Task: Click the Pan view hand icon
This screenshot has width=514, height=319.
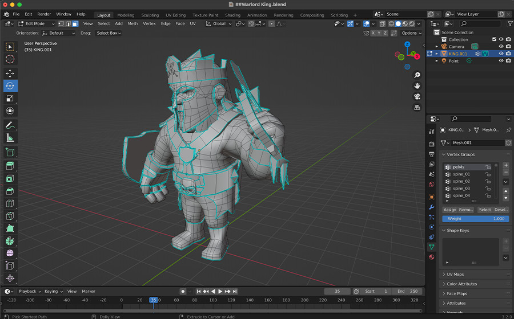Action: tap(417, 85)
